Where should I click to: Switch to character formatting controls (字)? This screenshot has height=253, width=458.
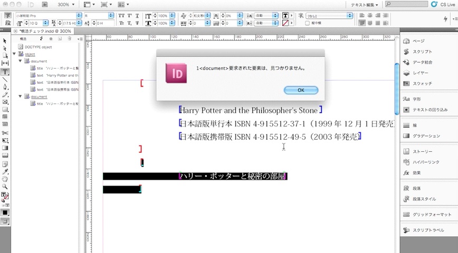pos(7,15)
